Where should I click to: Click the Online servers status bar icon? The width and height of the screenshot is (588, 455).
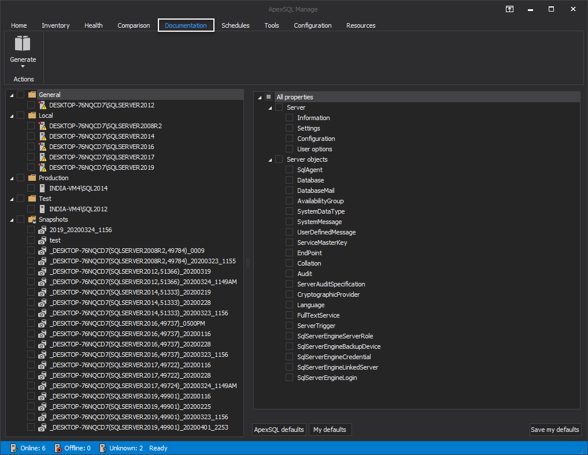click(13, 448)
